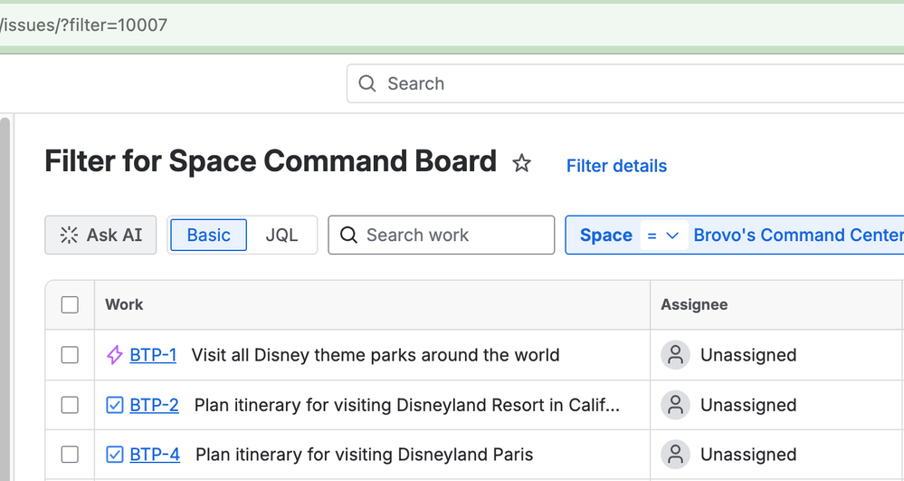Viewport: 904px width, 481px height.
Task: Click Unassigned text in BTP-1 row
Action: (748, 354)
